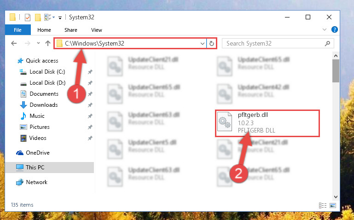Expand the ribbon with the chevron
The height and width of the screenshot is (220, 354).
pos(325,29)
